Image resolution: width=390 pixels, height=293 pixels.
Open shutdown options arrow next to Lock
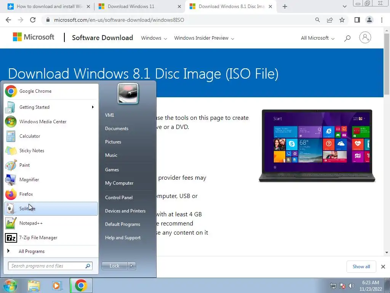[x=131, y=266]
